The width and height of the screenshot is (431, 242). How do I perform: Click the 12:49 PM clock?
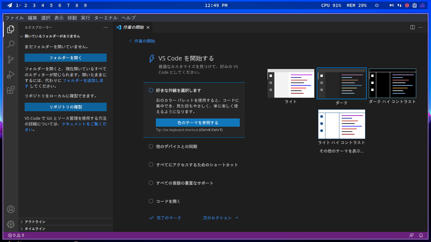[216, 5]
